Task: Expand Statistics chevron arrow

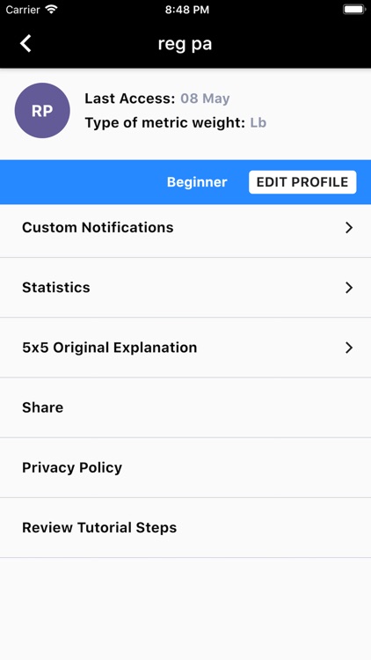Action: 349,288
